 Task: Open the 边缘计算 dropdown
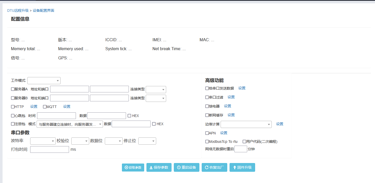click(x=246, y=124)
